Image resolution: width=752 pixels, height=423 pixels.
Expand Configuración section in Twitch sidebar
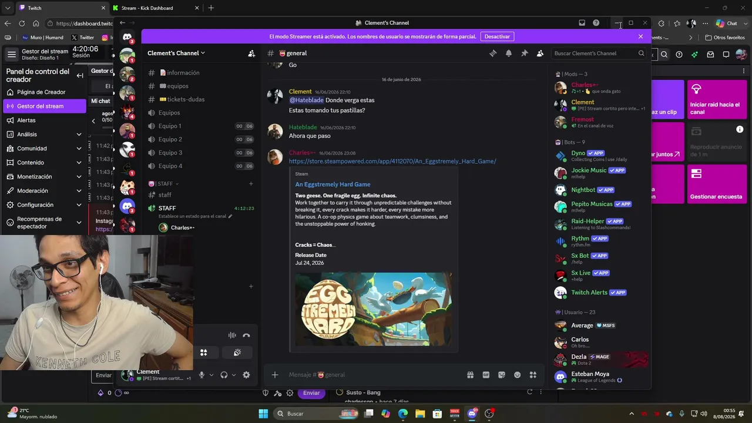click(x=44, y=205)
